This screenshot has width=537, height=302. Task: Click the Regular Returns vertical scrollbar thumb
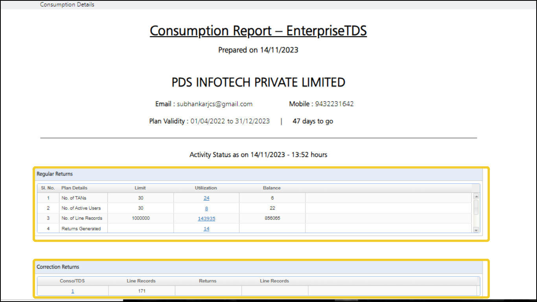coord(476,207)
